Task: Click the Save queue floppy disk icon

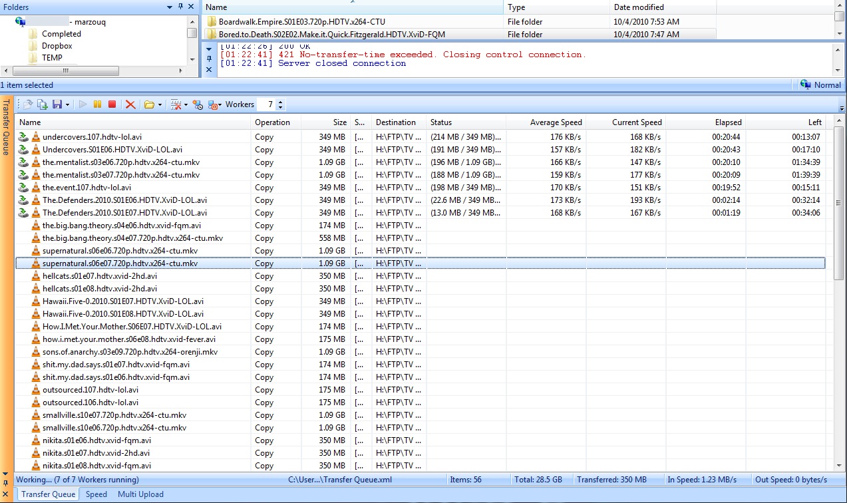Action: tap(57, 104)
